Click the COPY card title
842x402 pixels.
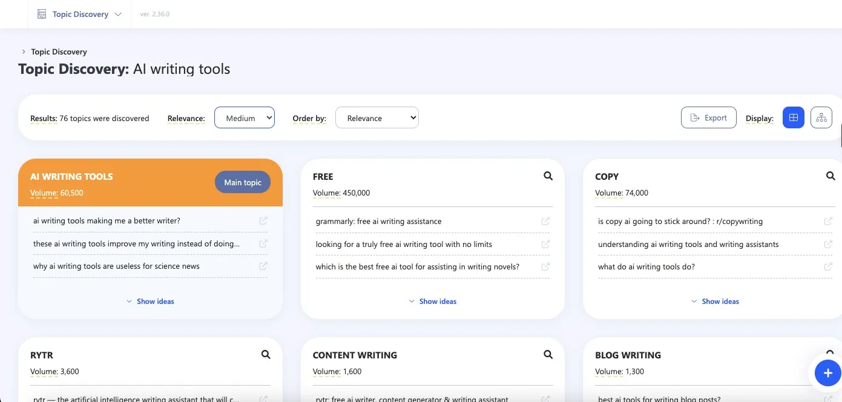607,177
